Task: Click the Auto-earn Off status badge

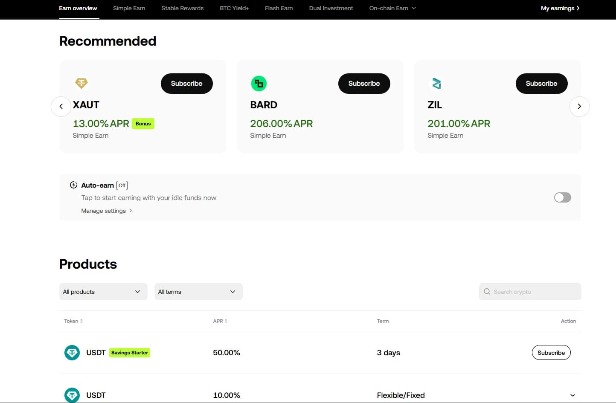Action: pos(122,186)
